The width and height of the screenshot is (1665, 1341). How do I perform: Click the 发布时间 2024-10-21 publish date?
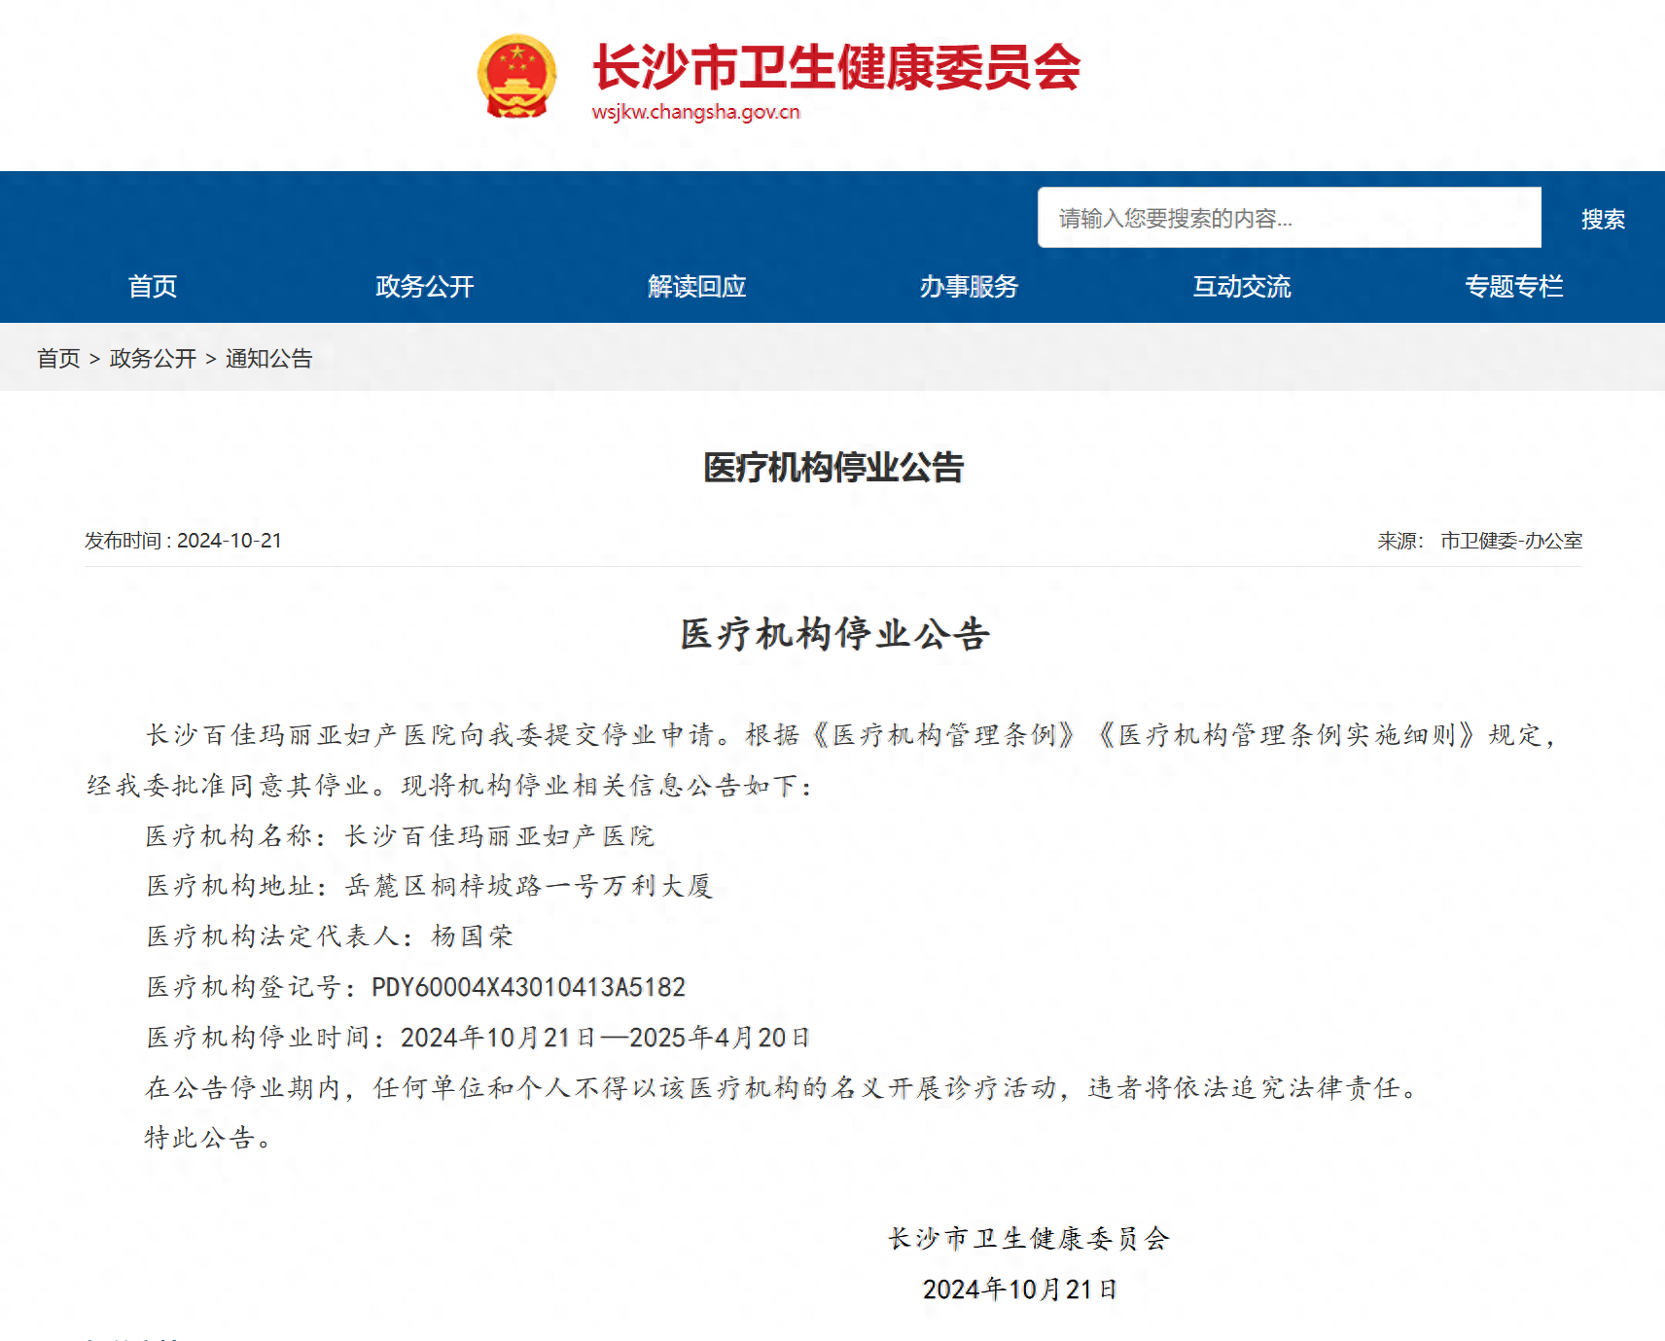(183, 541)
